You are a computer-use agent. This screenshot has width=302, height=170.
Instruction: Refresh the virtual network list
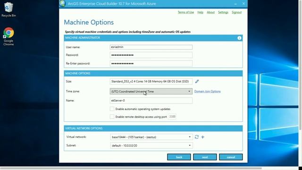tap(196, 137)
